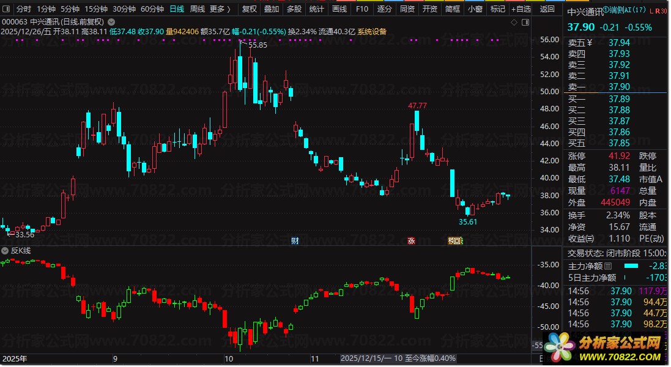Viewport: 671px width, 367px height.
Task: Open the F10 company info
Action: [x=362, y=9]
